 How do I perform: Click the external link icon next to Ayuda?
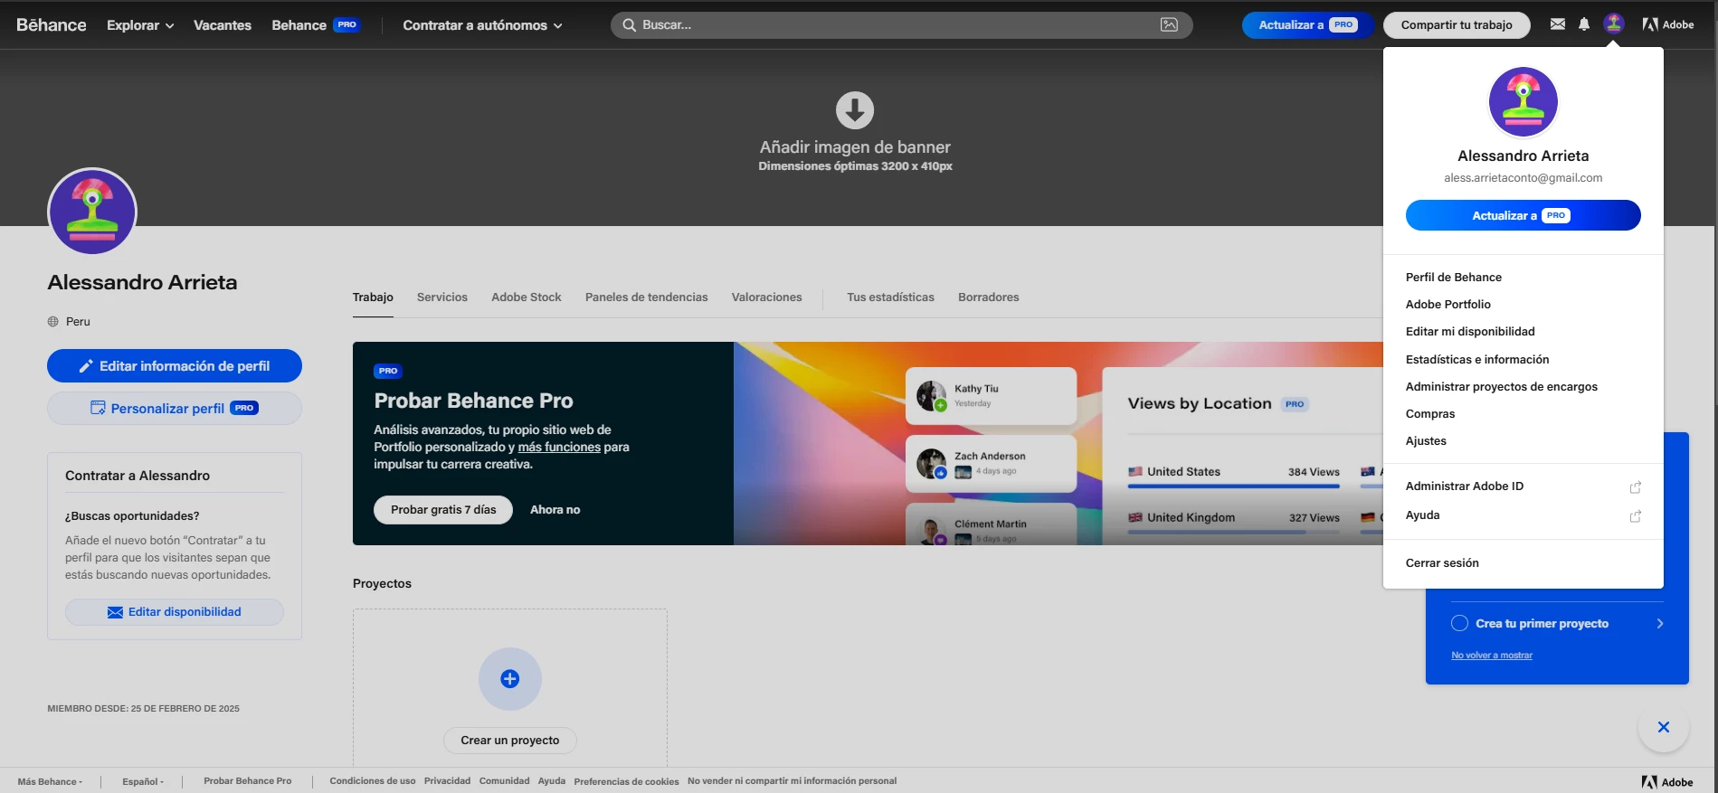pyautogui.click(x=1635, y=516)
